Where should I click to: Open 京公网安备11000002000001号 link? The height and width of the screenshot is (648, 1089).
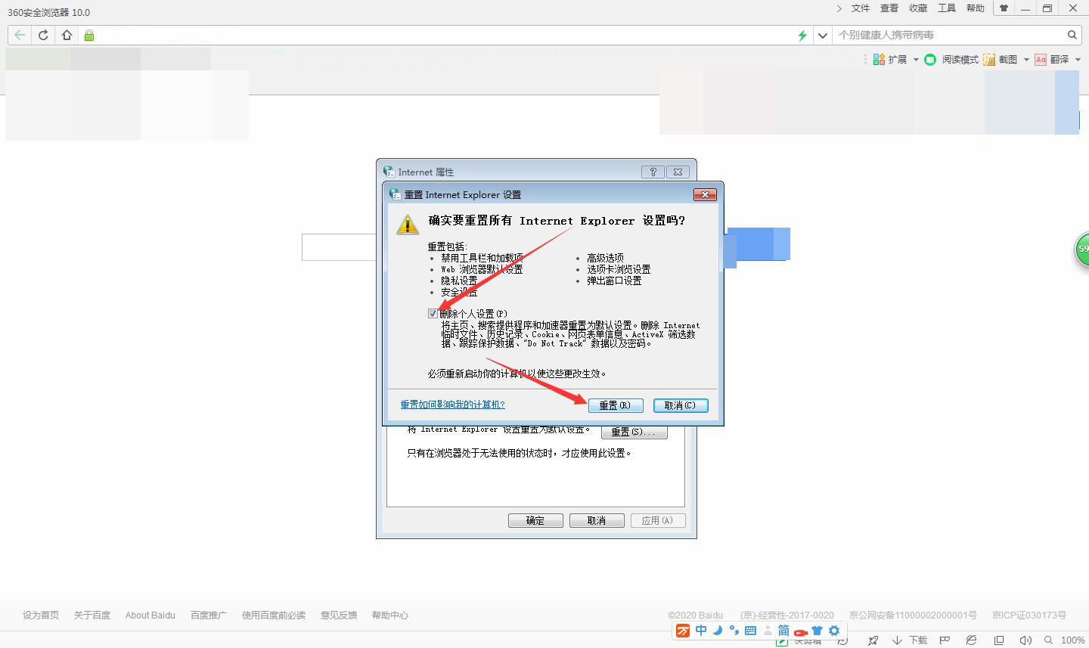pyautogui.click(x=913, y=615)
